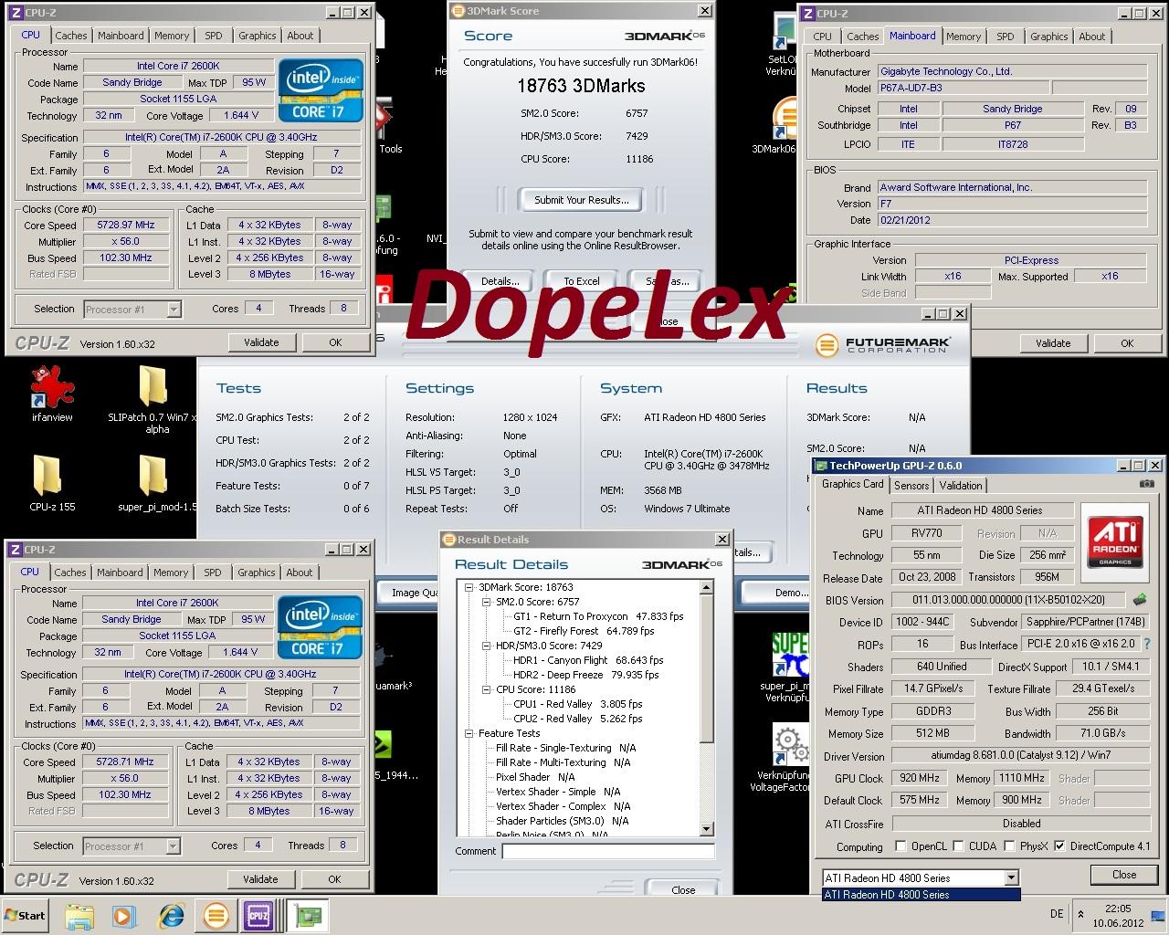Select ATI Radeon HD 4800 Series dropdown entry
The image size is (1169, 935).
click(921, 895)
